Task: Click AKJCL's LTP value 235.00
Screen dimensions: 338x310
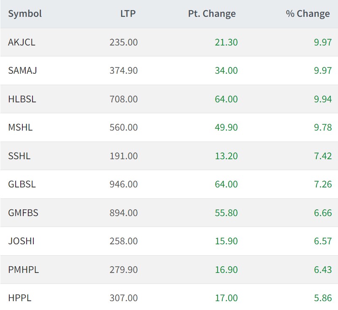Action: (123, 42)
